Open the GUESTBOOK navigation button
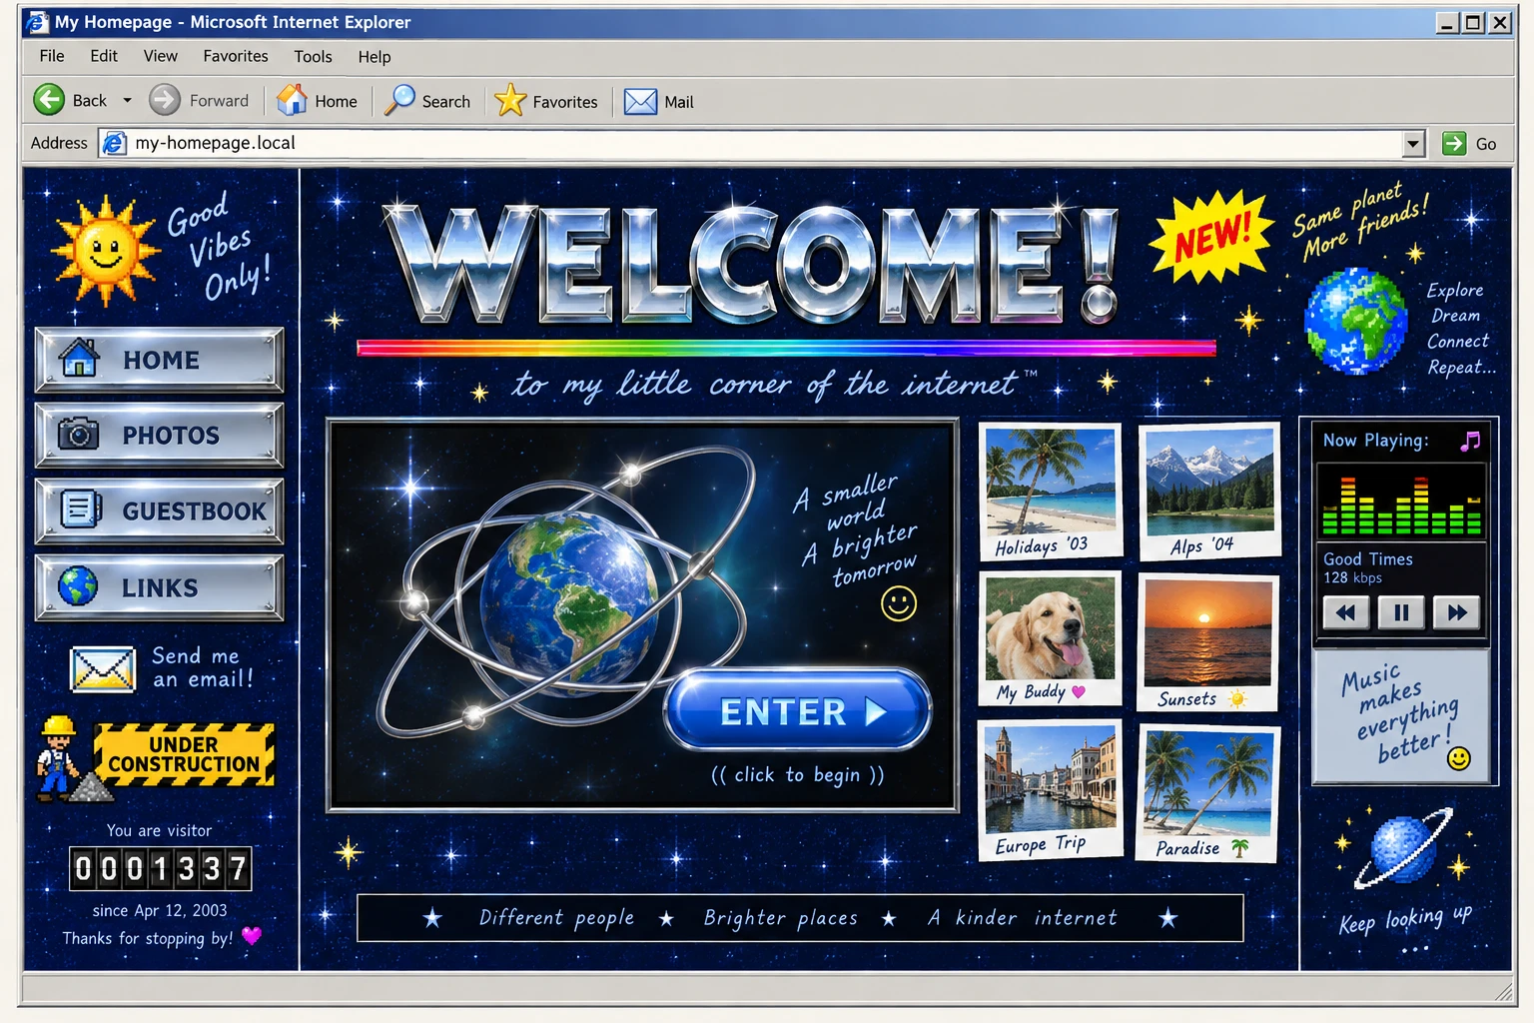The image size is (1534, 1023). click(x=160, y=511)
